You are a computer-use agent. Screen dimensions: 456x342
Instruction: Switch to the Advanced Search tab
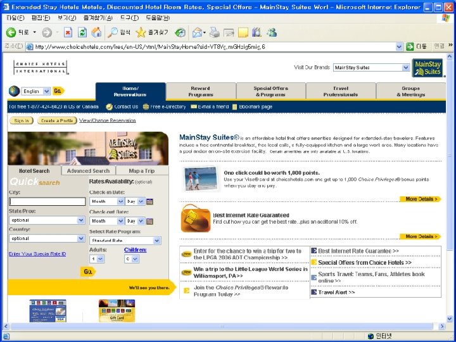tap(89, 171)
